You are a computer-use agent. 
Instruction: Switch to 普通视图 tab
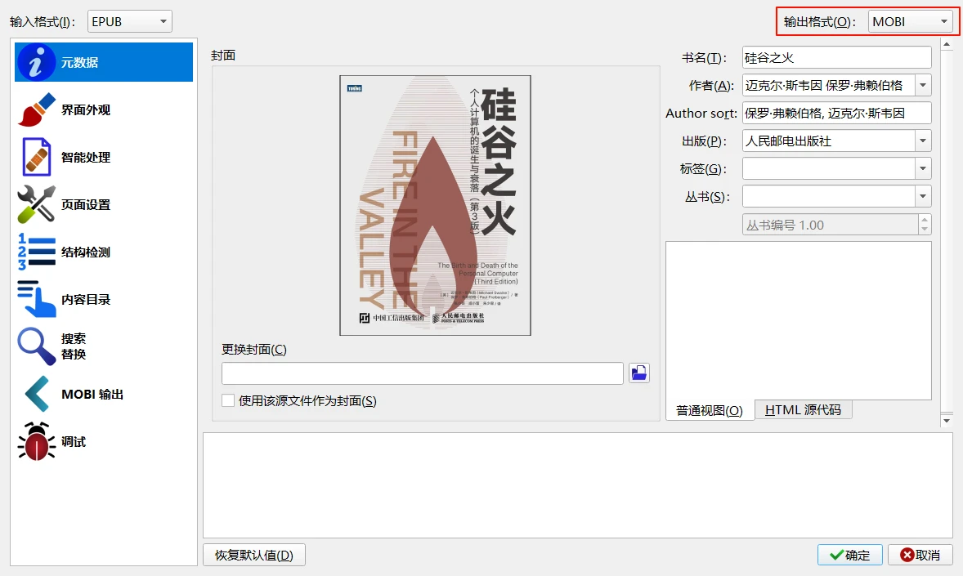(710, 410)
